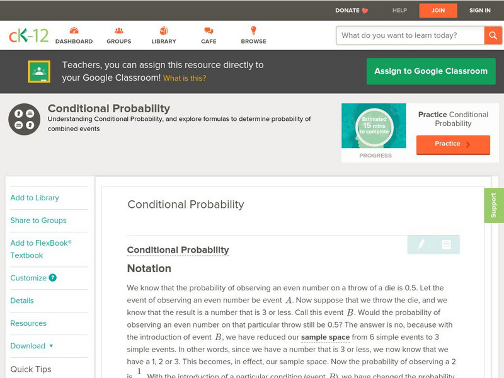Click the orange search magnifier icon
504x378 pixels.
(493, 35)
